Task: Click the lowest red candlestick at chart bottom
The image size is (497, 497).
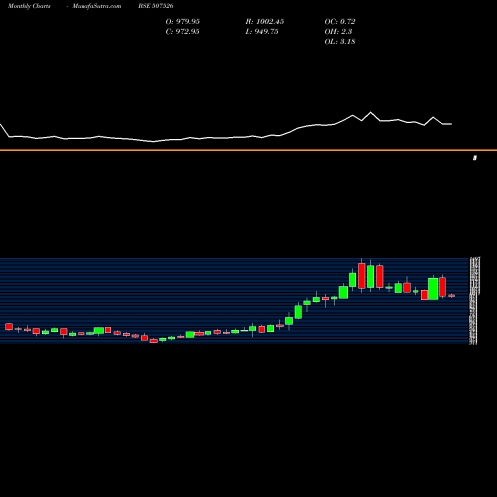Action: (154, 341)
